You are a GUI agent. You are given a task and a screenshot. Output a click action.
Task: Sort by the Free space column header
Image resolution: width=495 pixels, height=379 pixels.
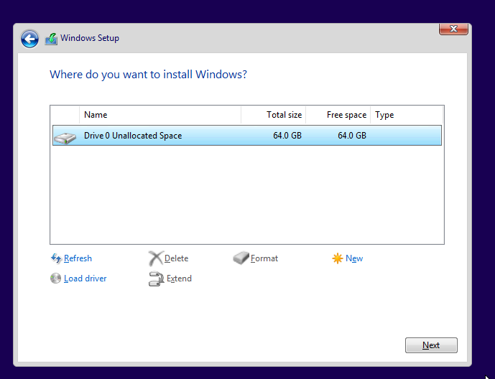tap(338, 115)
